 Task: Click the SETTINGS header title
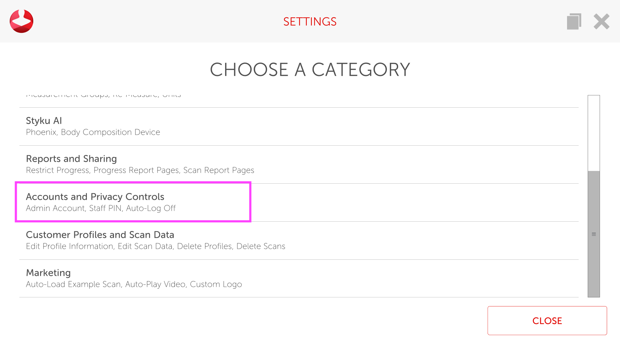[x=310, y=22]
